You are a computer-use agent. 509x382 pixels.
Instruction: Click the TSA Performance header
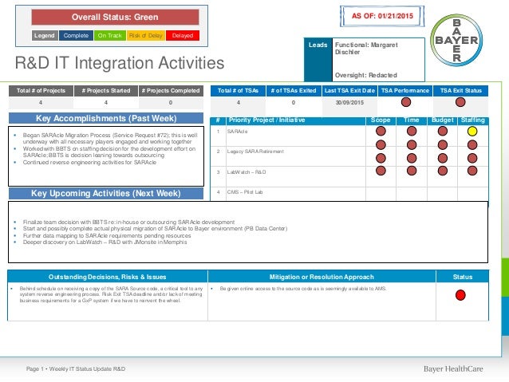405,91
